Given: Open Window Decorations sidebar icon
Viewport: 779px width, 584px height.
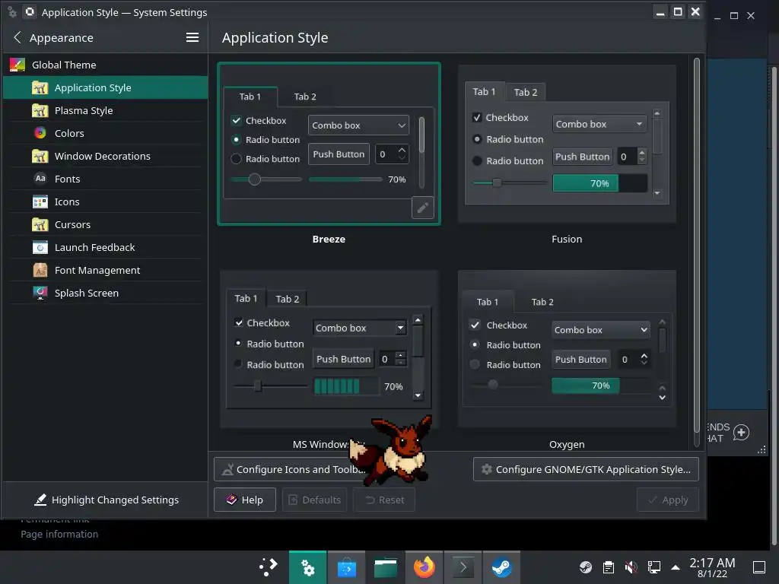Looking at the screenshot, I should [40, 156].
